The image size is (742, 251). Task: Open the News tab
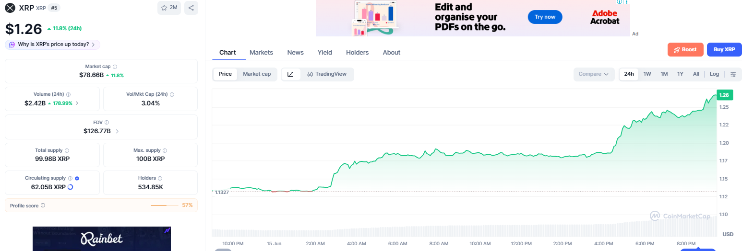tap(295, 52)
